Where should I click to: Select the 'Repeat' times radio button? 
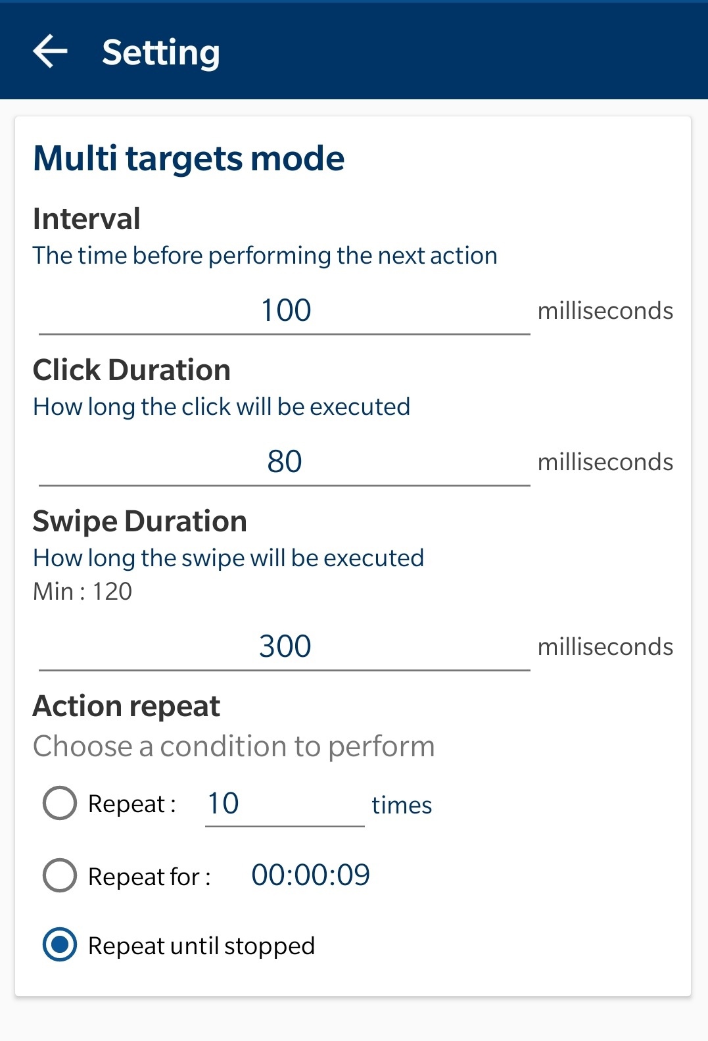tap(60, 804)
